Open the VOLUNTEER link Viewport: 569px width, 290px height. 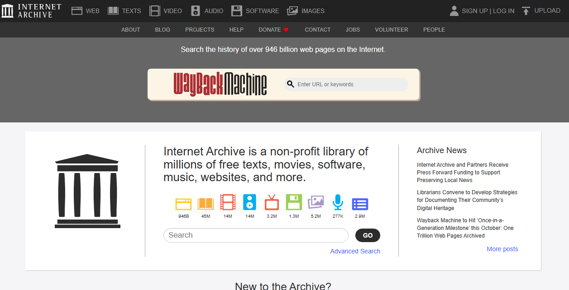coord(392,30)
